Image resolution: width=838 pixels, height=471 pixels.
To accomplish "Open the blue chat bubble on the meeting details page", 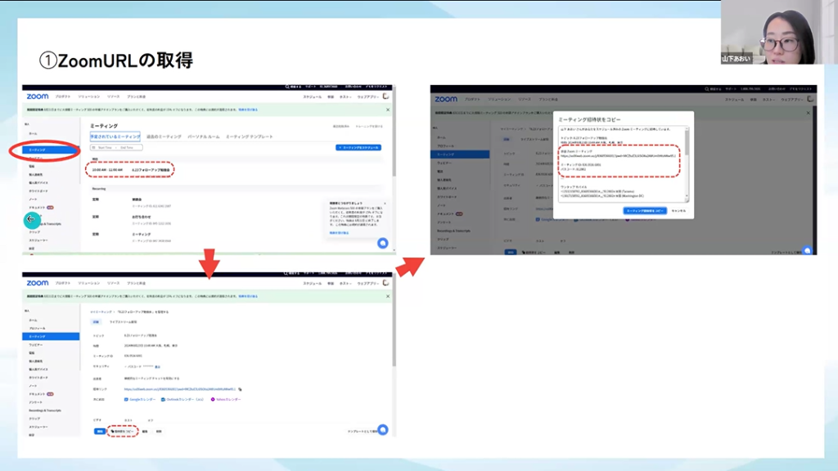I will [383, 429].
